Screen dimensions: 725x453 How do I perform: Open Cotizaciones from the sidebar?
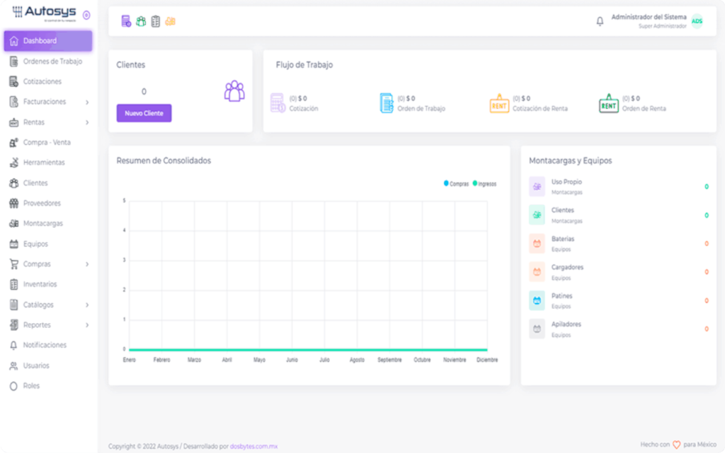click(x=48, y=82)
